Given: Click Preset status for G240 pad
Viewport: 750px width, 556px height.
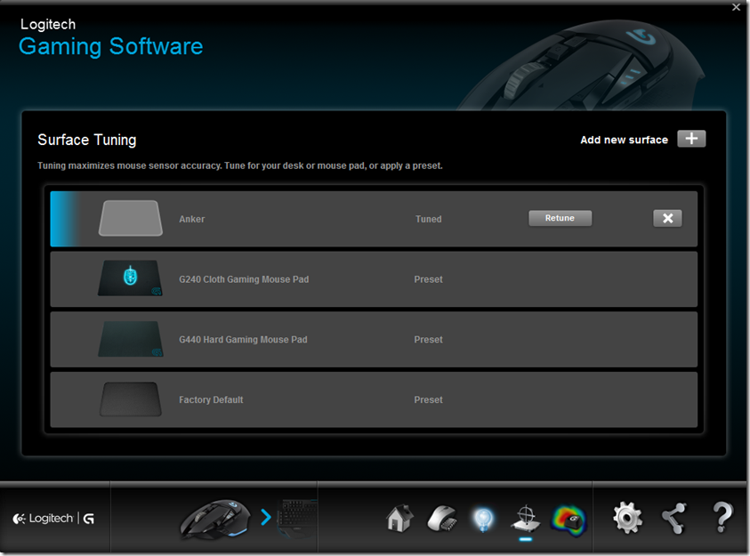Looking at the screenshot, I should (x=428, y=279).
